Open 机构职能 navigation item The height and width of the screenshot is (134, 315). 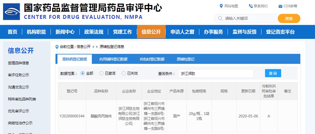tap(36, 32)
